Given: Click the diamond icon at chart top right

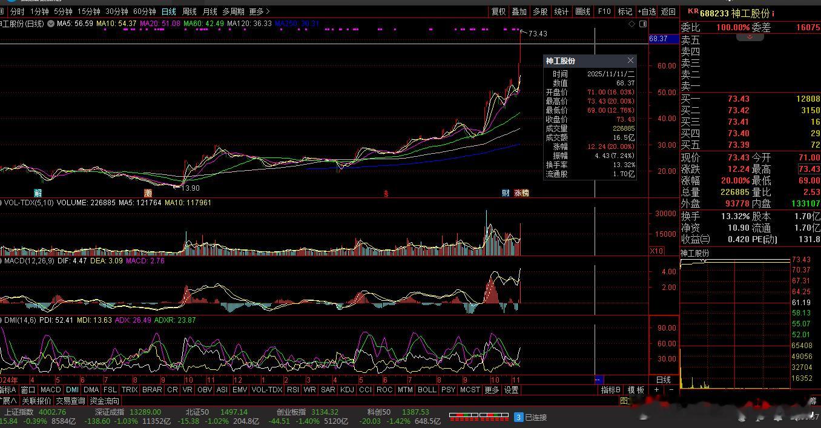Looking at the screenshot, I should tap(632, 24).
